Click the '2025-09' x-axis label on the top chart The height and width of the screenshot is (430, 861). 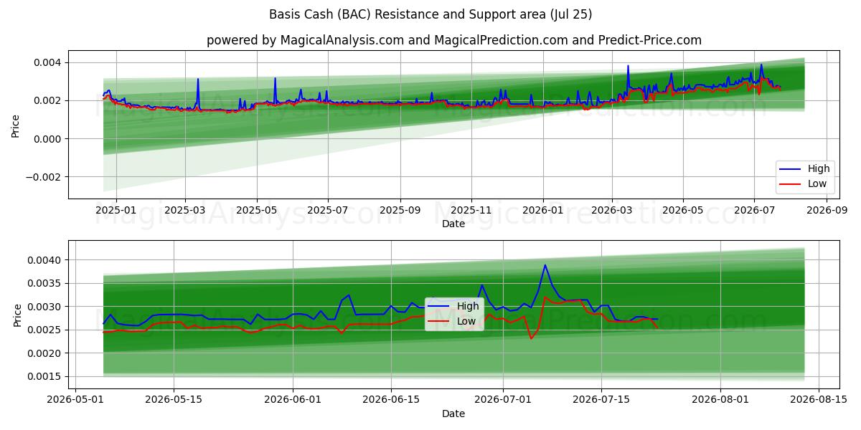(x=400, y=211)
